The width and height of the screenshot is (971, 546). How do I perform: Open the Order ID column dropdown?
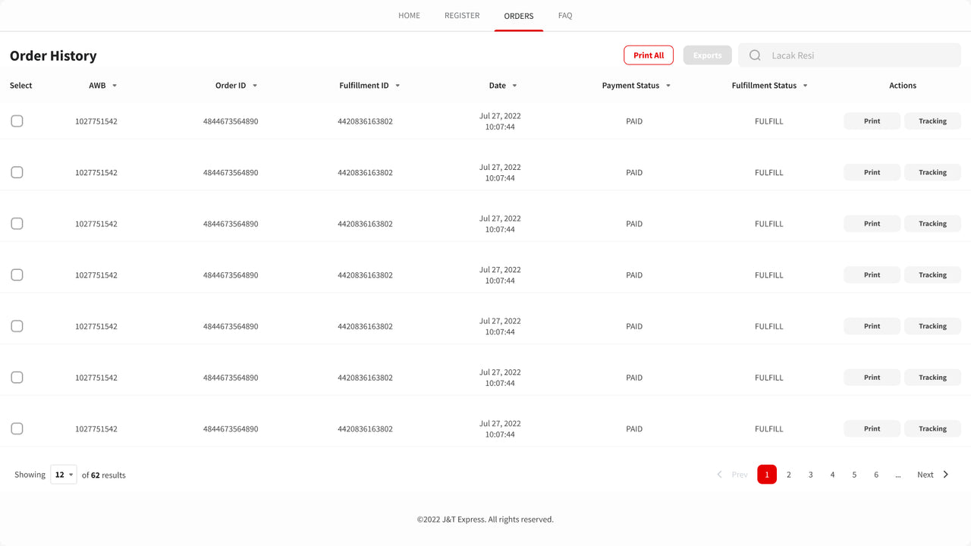[x=256, y=86]
